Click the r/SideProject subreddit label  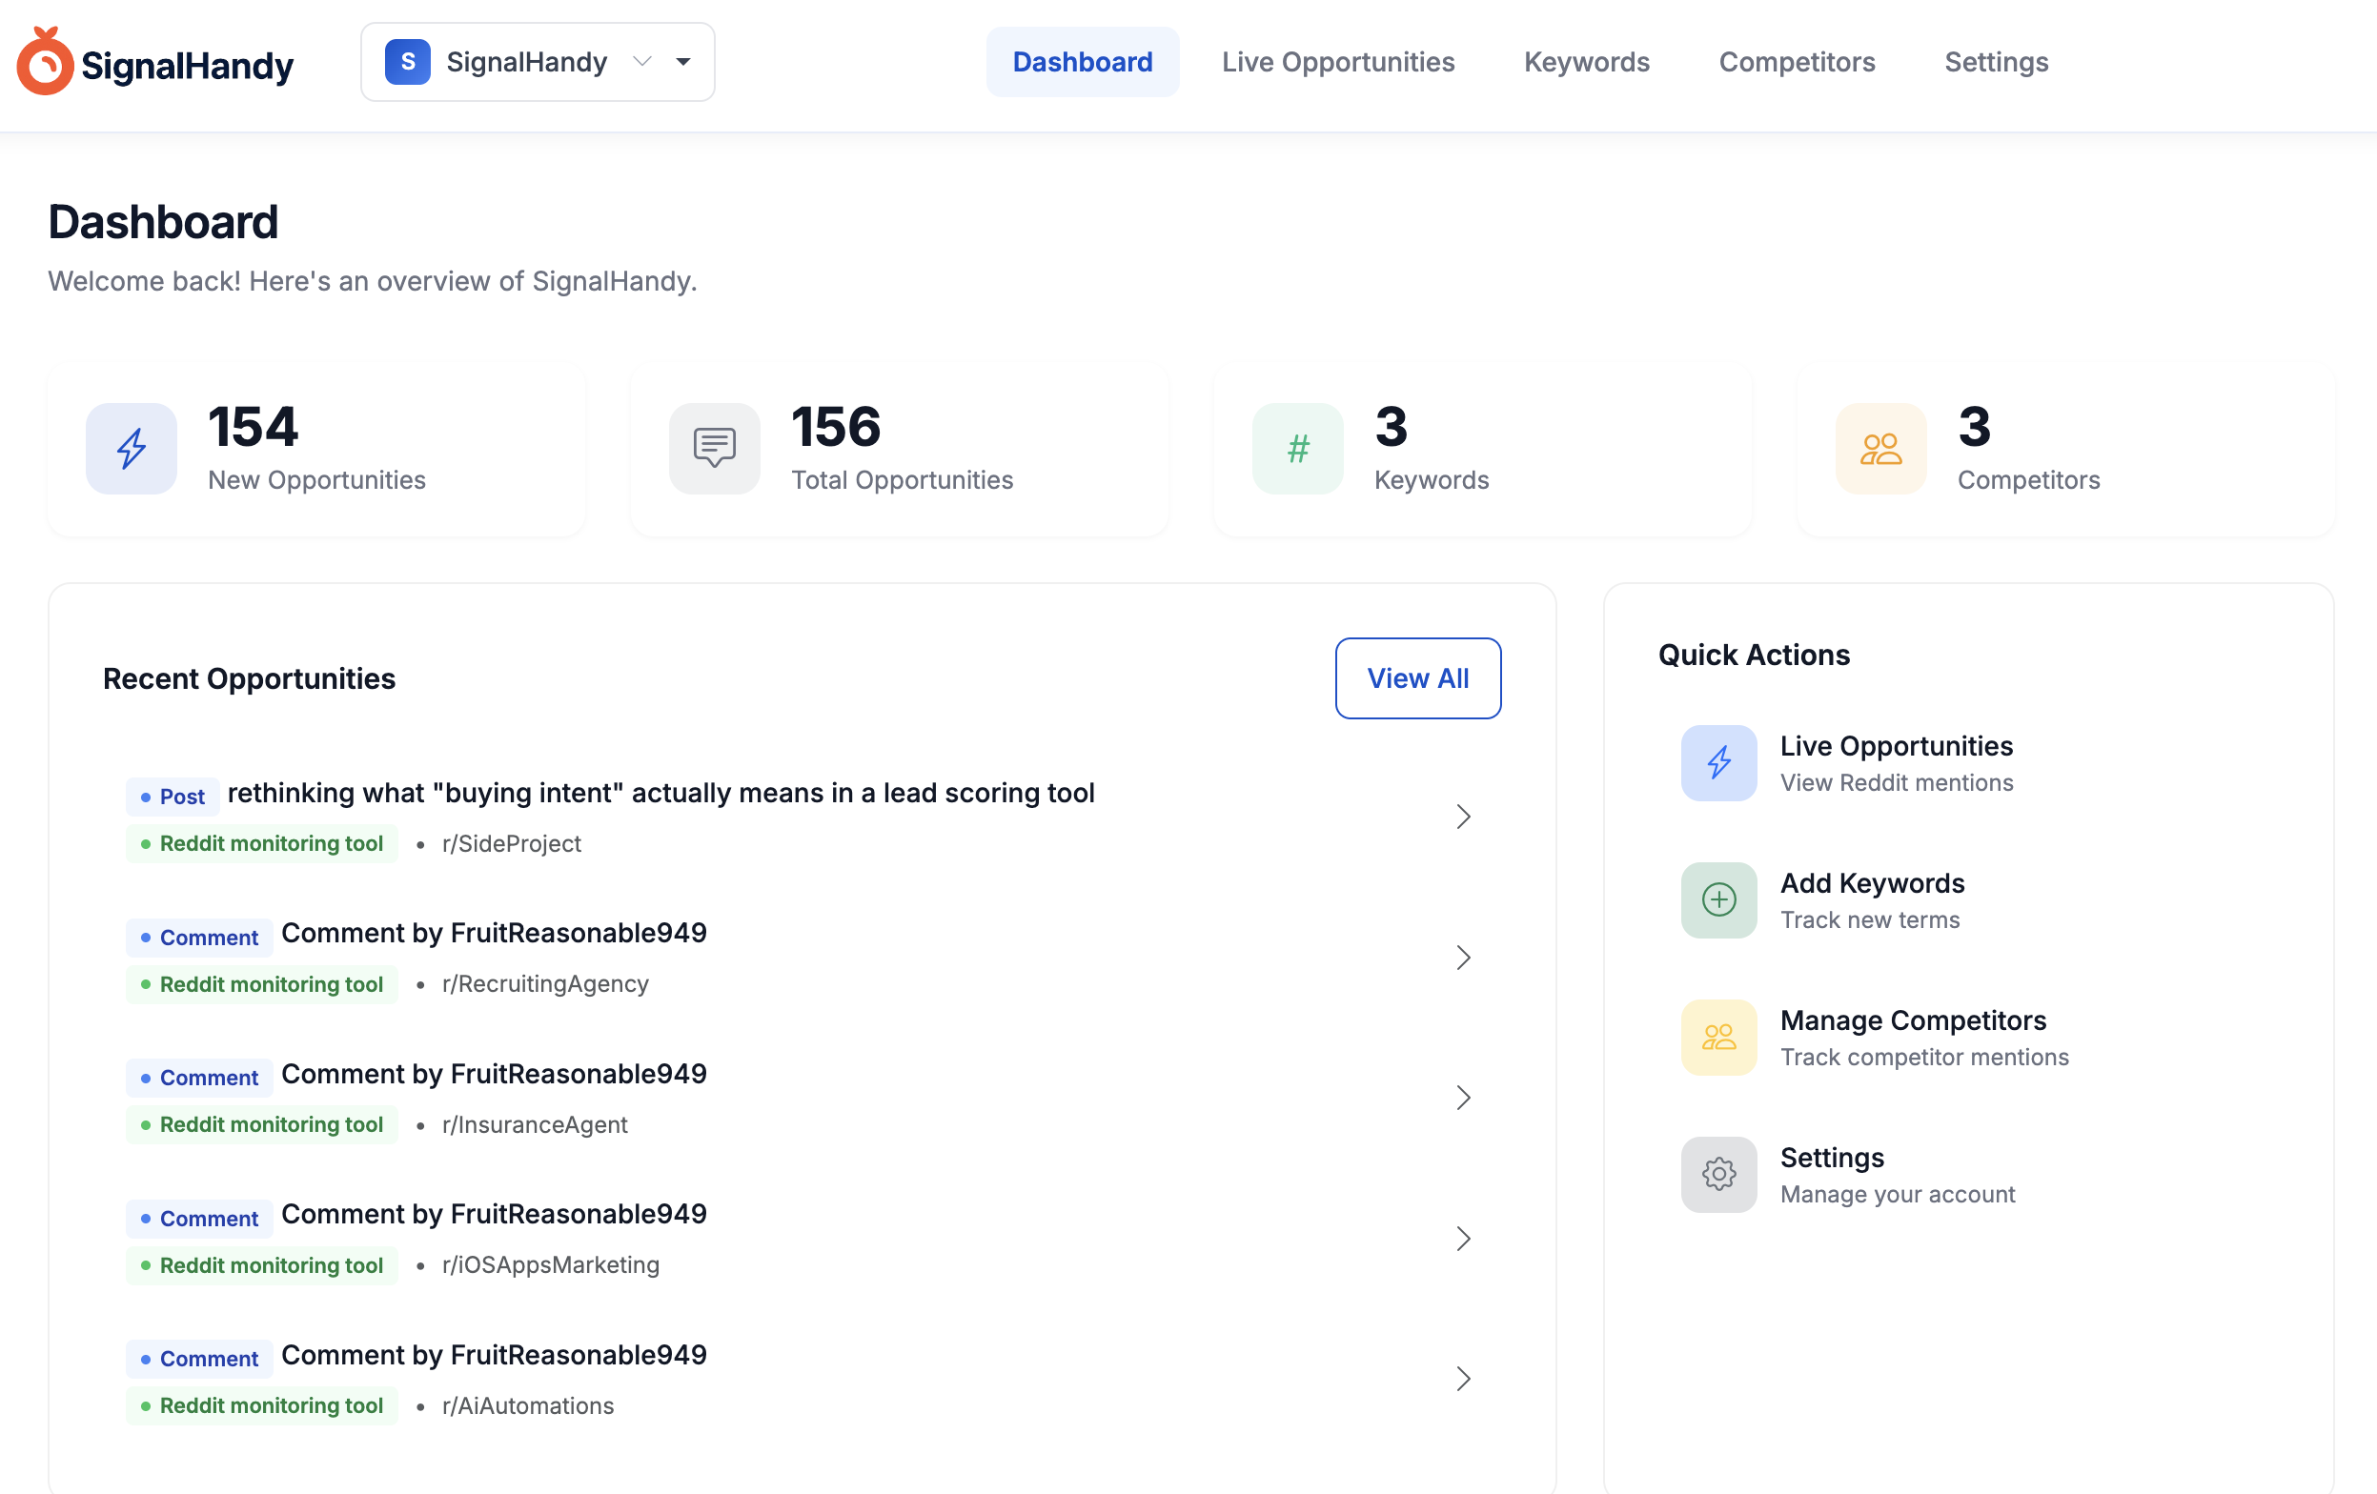point(511,843)
